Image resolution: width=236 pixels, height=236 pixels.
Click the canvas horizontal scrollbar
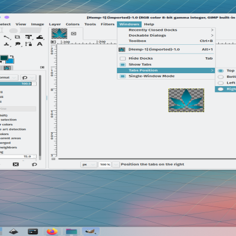[147, 159]
